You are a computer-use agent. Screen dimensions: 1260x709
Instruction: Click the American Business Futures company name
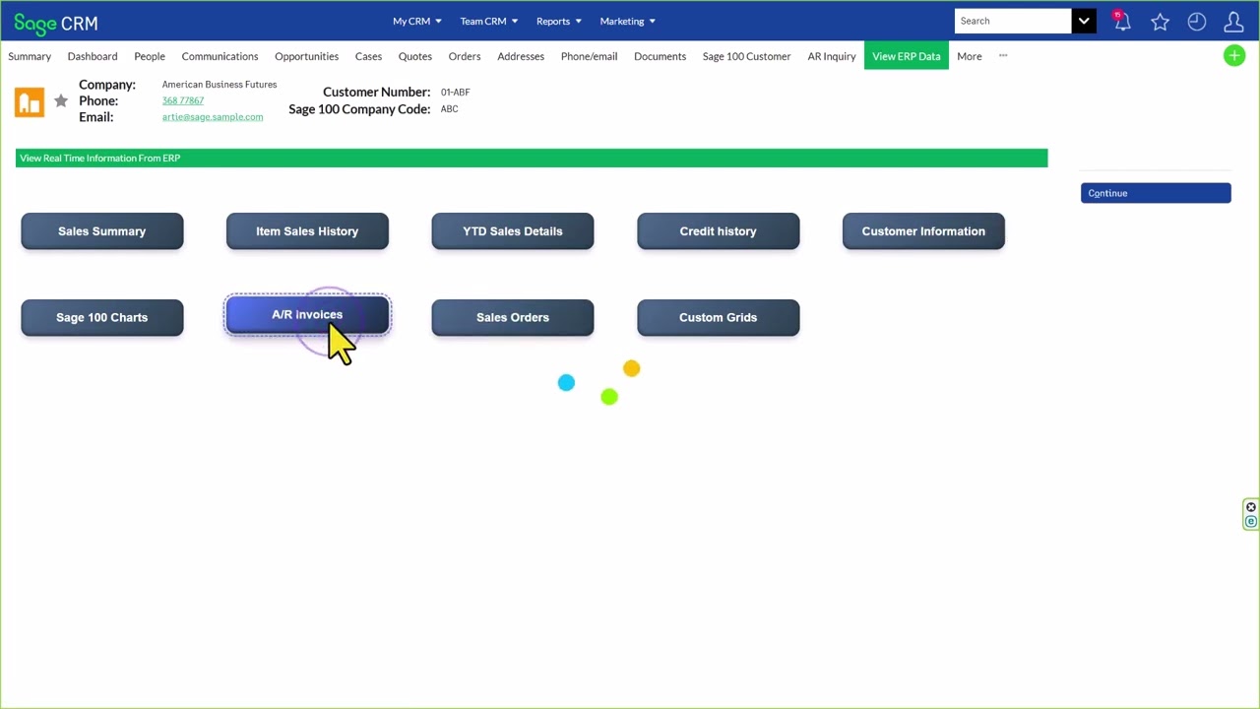[x=220, y=85]
